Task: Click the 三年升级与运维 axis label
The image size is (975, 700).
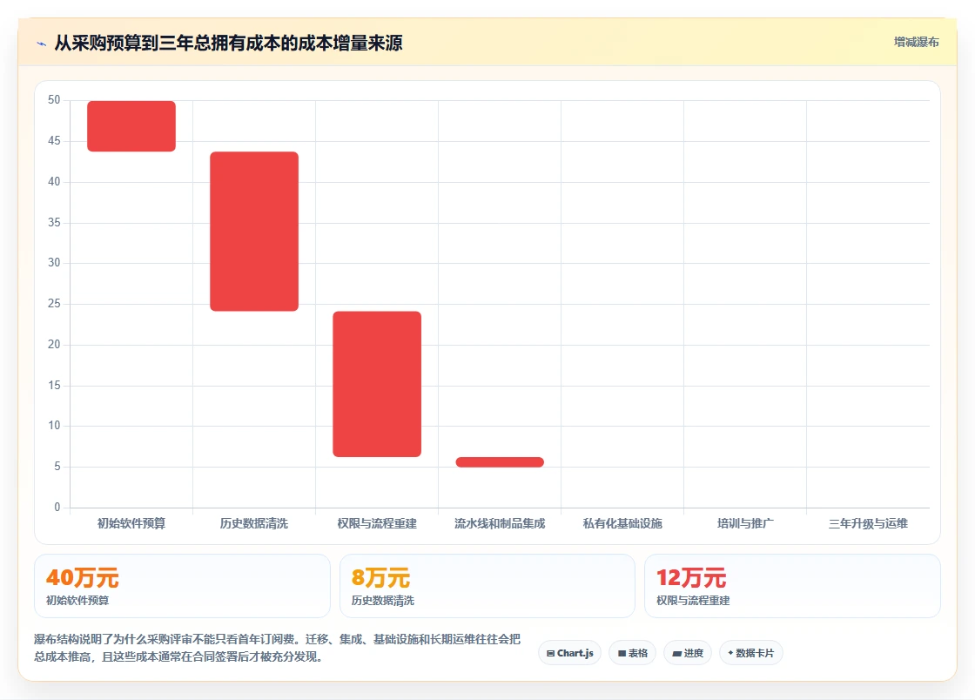Action: [x=868, y=523]
